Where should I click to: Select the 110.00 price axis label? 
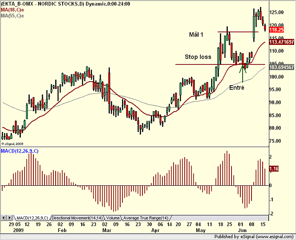pyautogui.click(x=277, y=51)
